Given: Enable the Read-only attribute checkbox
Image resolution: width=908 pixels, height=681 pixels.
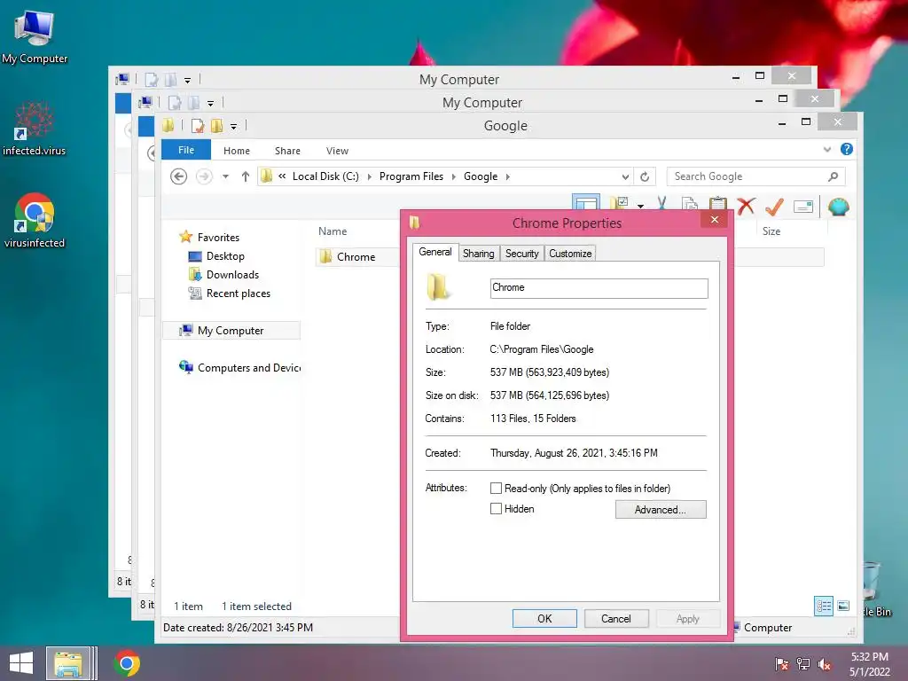Looking at the screenshot, I should point(496,489).
